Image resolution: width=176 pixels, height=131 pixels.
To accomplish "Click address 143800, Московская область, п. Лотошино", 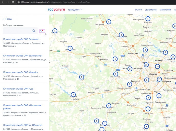I will (24, 45).
